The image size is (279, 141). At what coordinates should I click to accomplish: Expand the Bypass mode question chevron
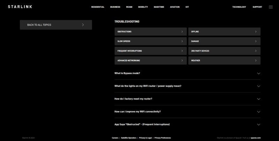point(258,73)
